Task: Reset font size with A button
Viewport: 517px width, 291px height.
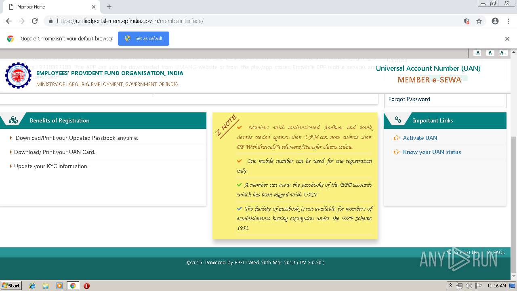Action: click(x=490, y=53)
